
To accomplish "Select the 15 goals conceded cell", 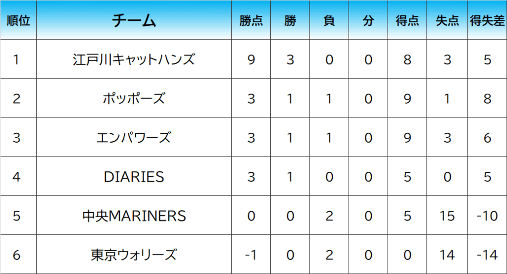I will (x=447, y=216).
